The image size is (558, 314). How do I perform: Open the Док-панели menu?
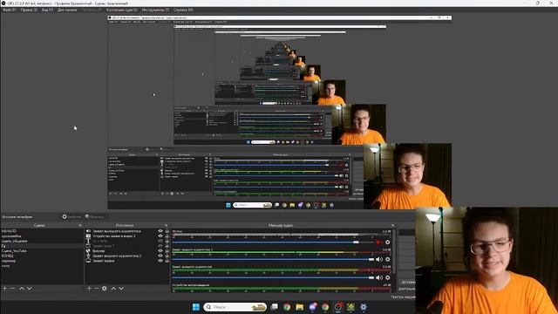point(67,10)
